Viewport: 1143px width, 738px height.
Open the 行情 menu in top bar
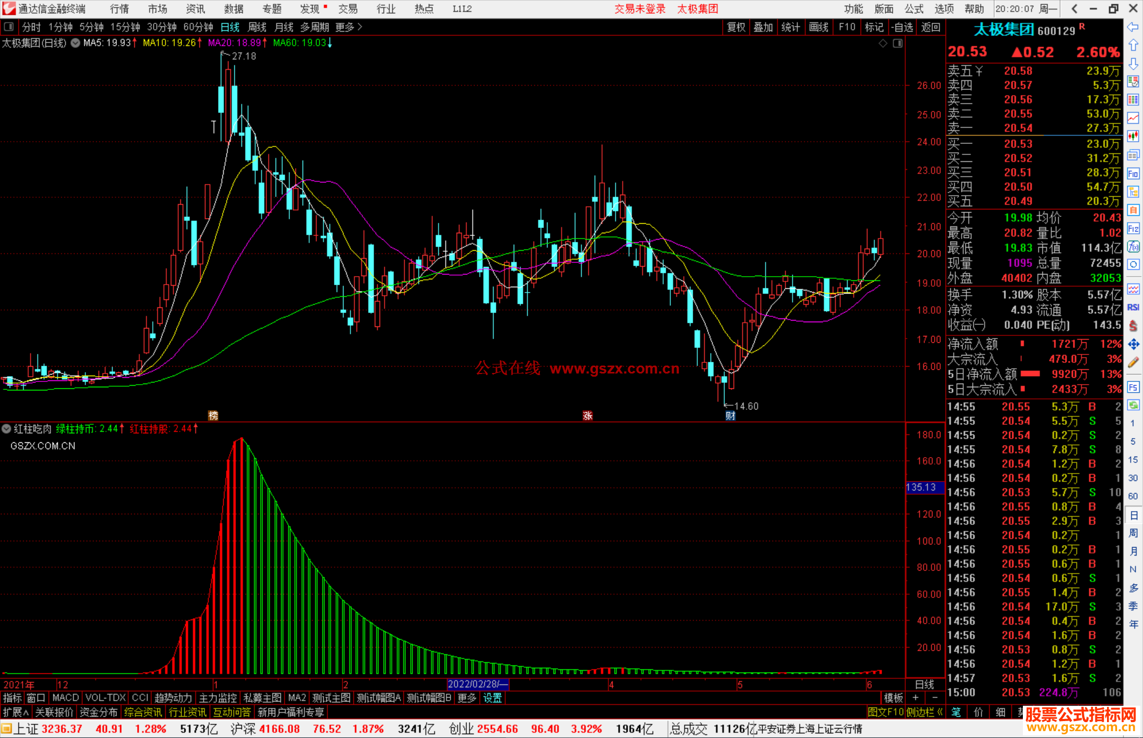[x=120, y=9]
